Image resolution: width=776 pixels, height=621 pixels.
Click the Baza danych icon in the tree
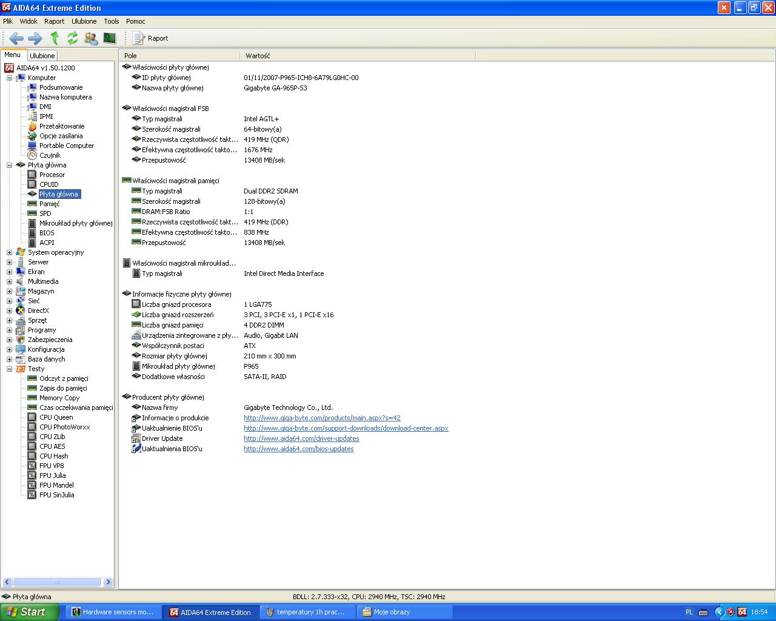[x=21, y=359]
